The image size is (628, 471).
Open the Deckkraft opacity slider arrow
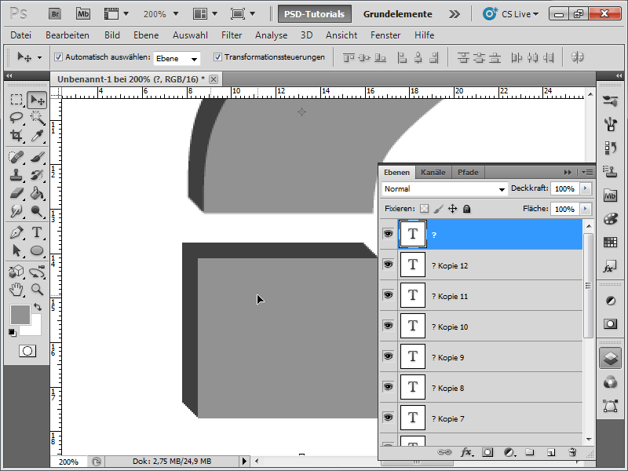tap(586, 188)
